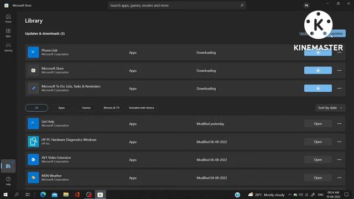
Task: Open more options for Microsoft Store row
Action: [339, 70]
